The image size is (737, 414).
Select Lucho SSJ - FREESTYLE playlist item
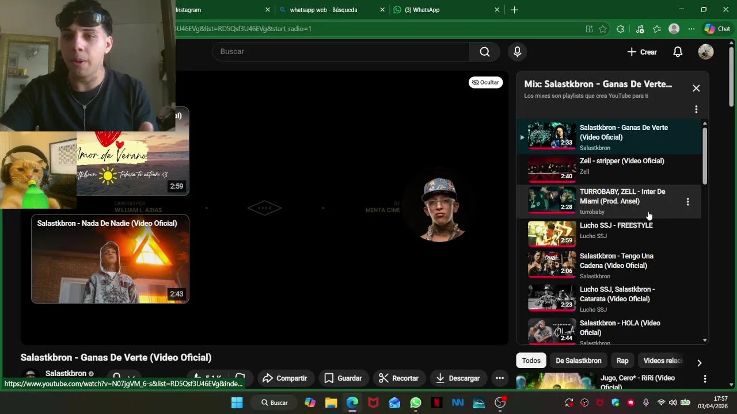pyautogui.click(x=610, y=233)
